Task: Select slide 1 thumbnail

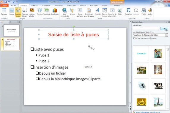Action: point(12,30)
